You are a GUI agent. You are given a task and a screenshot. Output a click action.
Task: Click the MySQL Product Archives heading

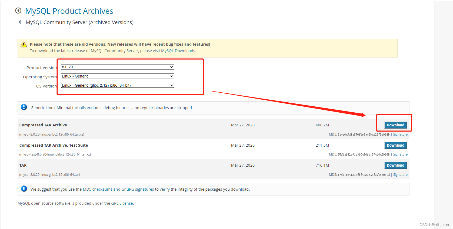coord(69,11)
